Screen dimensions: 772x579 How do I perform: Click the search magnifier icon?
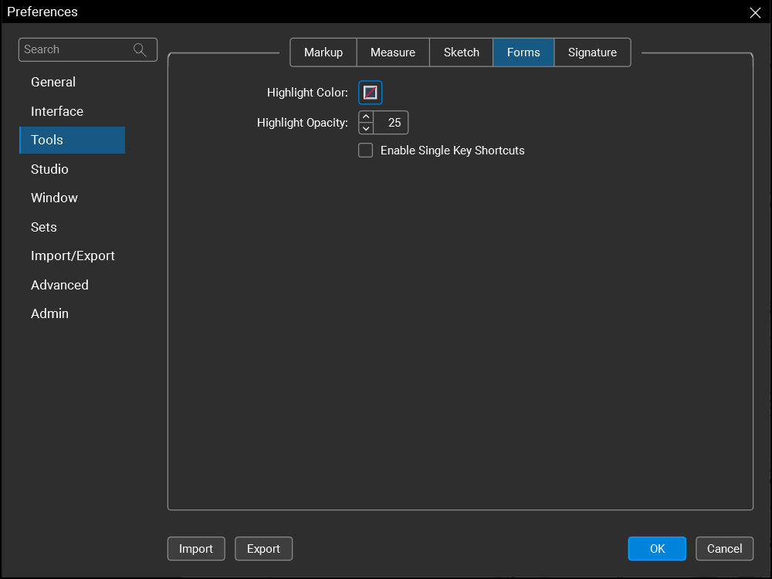(140, 49)
